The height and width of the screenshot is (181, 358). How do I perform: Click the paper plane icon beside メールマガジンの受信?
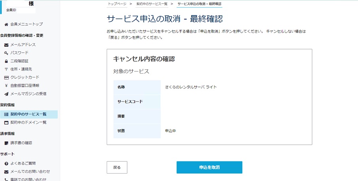6,94
